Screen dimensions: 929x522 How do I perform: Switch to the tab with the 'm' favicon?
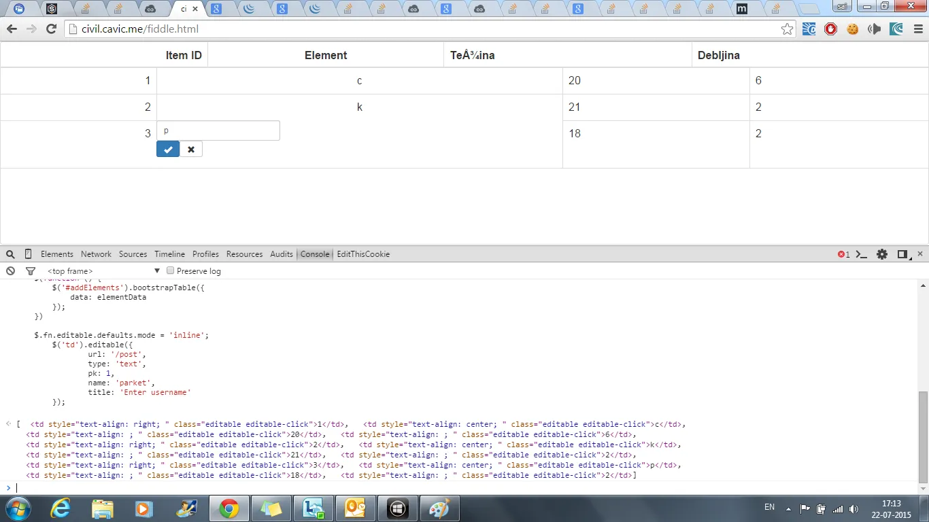[x=742, y=9]
